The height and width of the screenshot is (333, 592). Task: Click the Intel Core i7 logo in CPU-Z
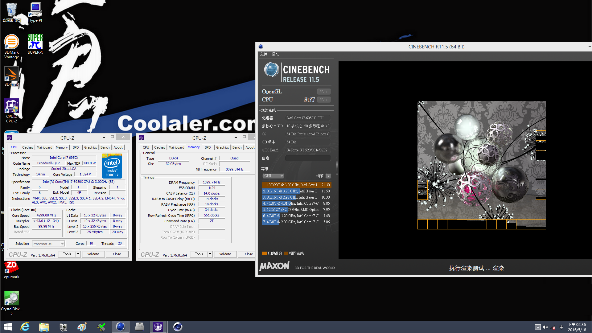point(112,166)
